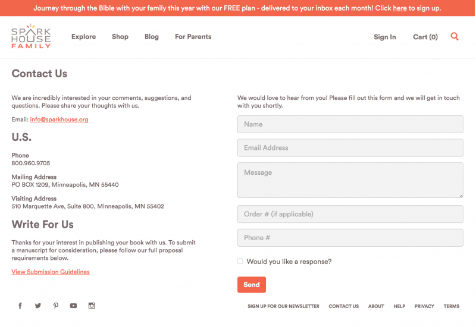
Task: Open the Shop menu
Action: (x=120, y=37)
